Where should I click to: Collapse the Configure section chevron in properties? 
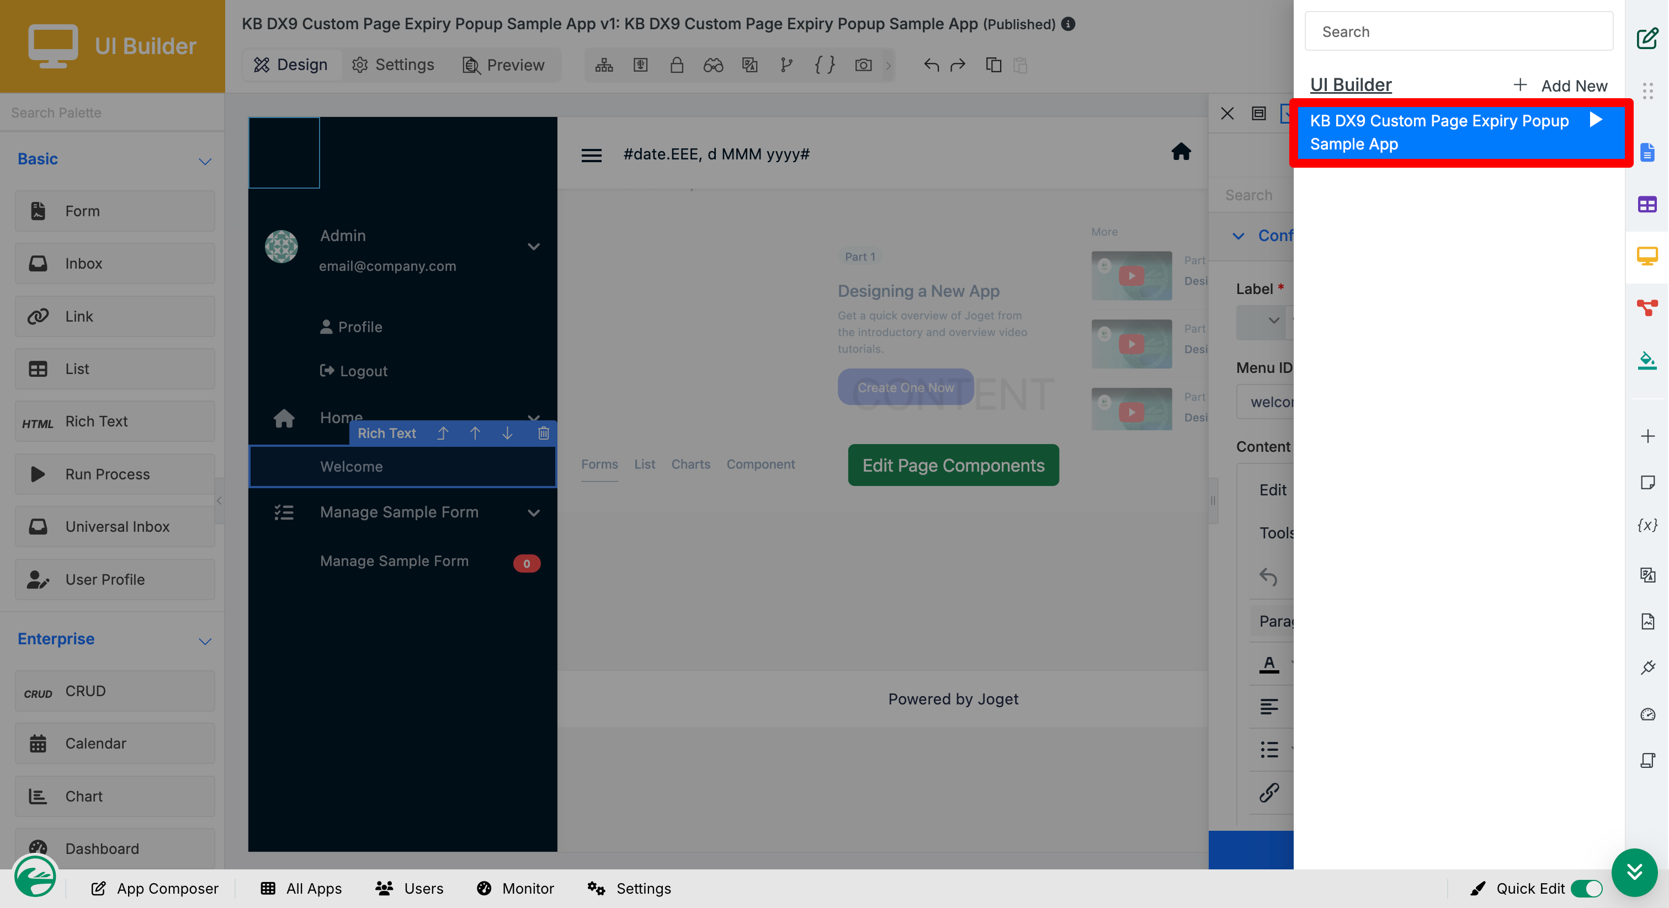[x=1237, y=236]
